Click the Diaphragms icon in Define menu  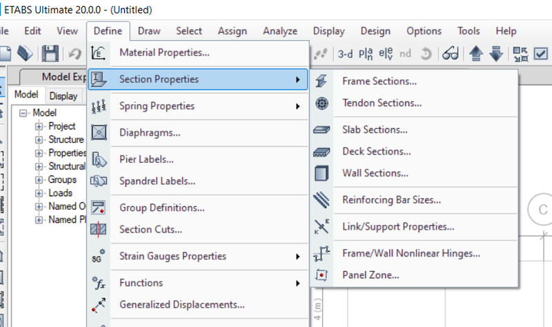(99, 132)
